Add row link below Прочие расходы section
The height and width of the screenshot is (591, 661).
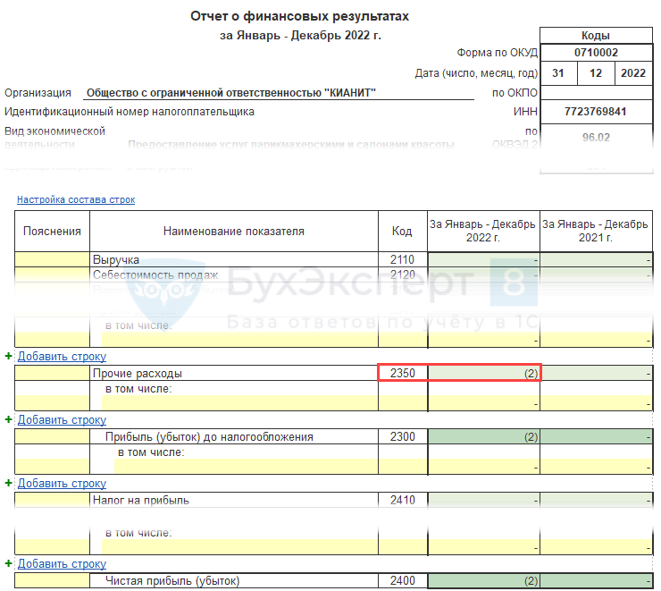point(62,420)
